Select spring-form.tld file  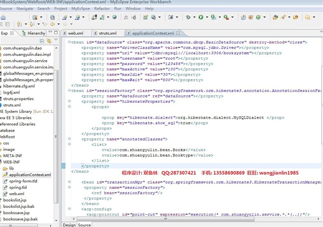click(x=23, y=181)
